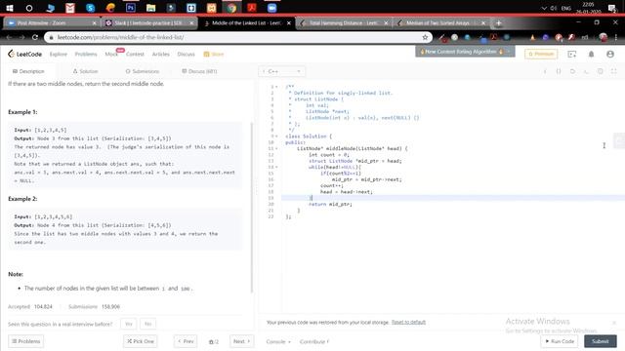Click the 'return mid_ptr;' code line
The height and width of the screenshot is (351, 625).
330,204
